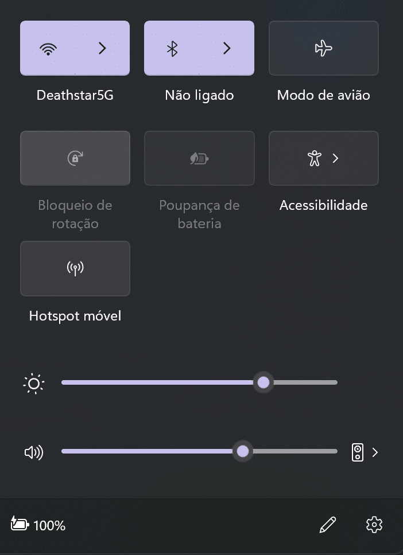Open Acessibilidade options tile
403x555 pixels.
point(324,158)
